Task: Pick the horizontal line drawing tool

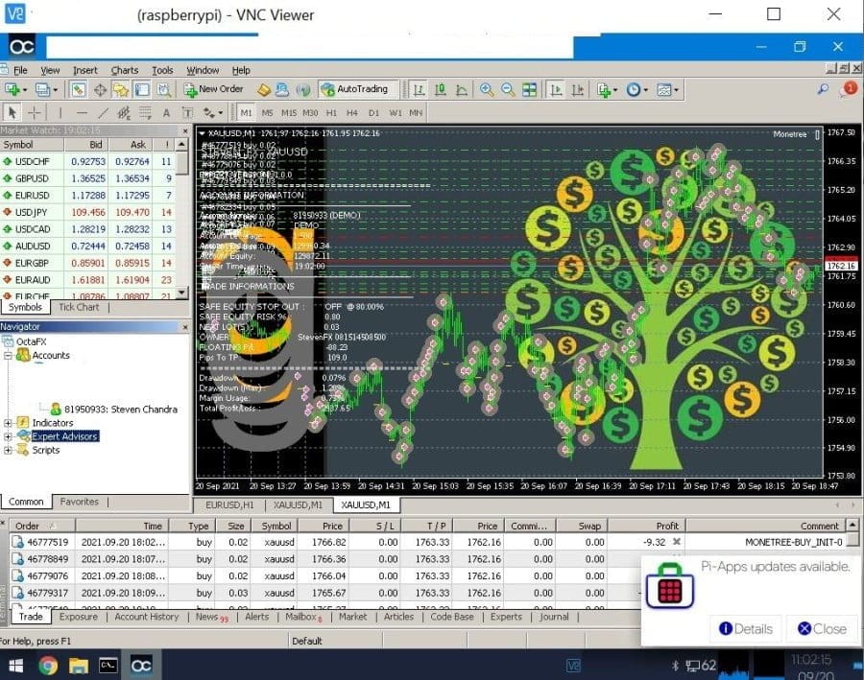Action: pyautogui.click(x=82, y=112)
